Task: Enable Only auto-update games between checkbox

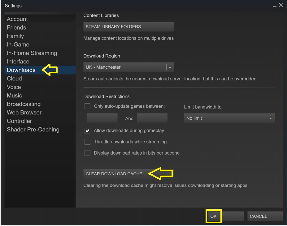Action: (x=88, y=106)
